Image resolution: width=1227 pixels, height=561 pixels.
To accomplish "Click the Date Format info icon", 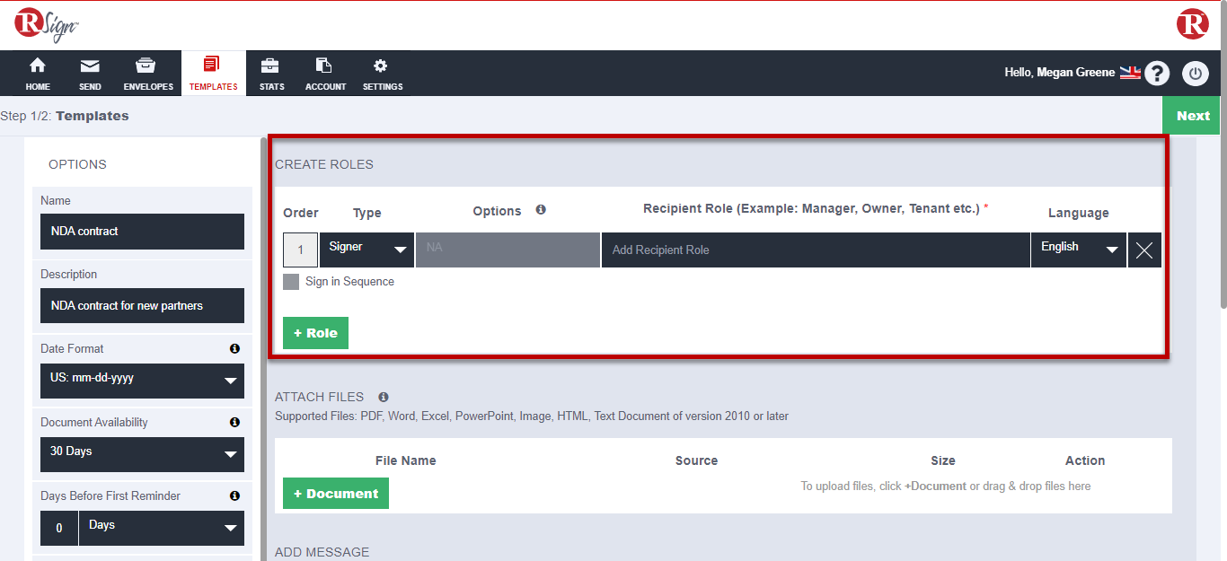I will coord(234,348).
